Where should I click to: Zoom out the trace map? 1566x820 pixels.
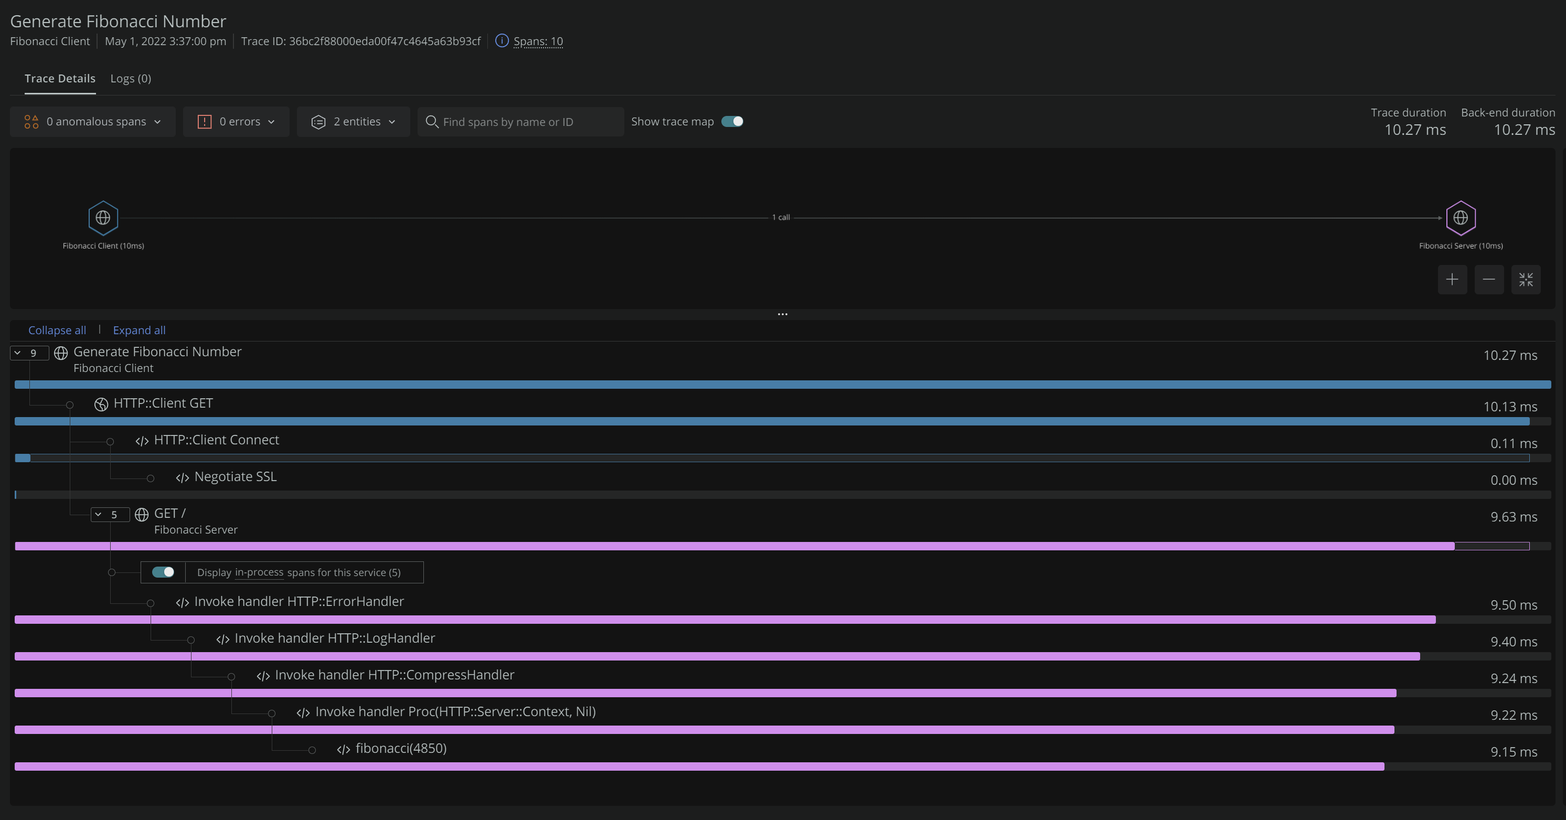coord(1488,280)
